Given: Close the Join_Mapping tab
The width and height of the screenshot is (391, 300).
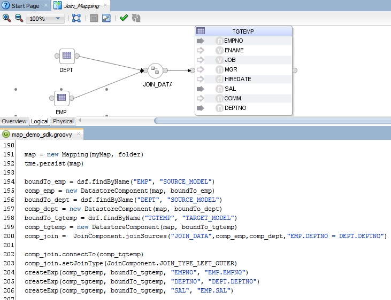Looking at the screenshot, I should pyautogui.click(x=104, y=5).
